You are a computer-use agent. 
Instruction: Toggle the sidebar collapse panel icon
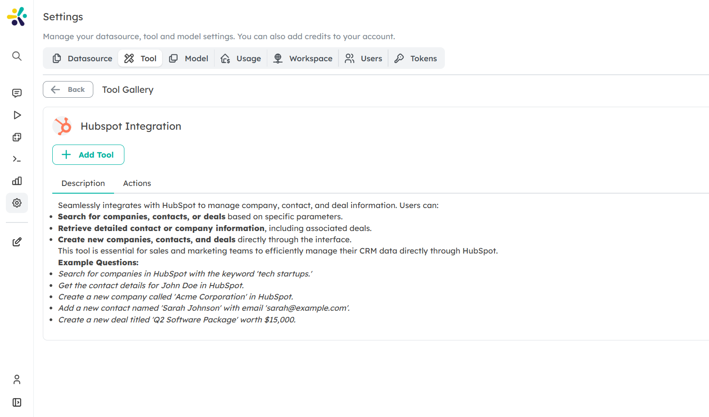pyautogui.click(x=17, y=402)
